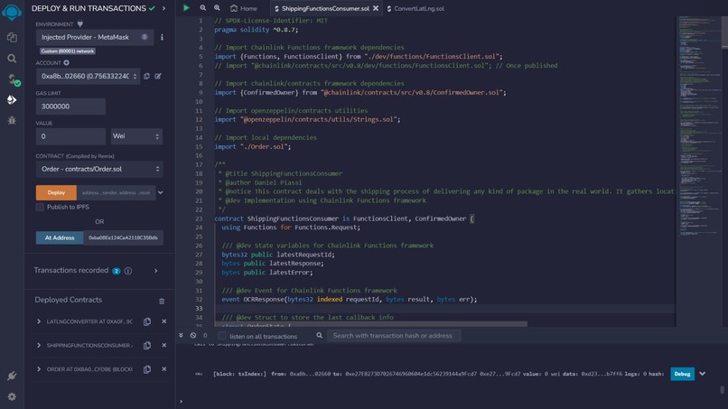Viewport: 728px width, 409px height.
Task: Click the At Address button
Action: click(x=60, y=237)
